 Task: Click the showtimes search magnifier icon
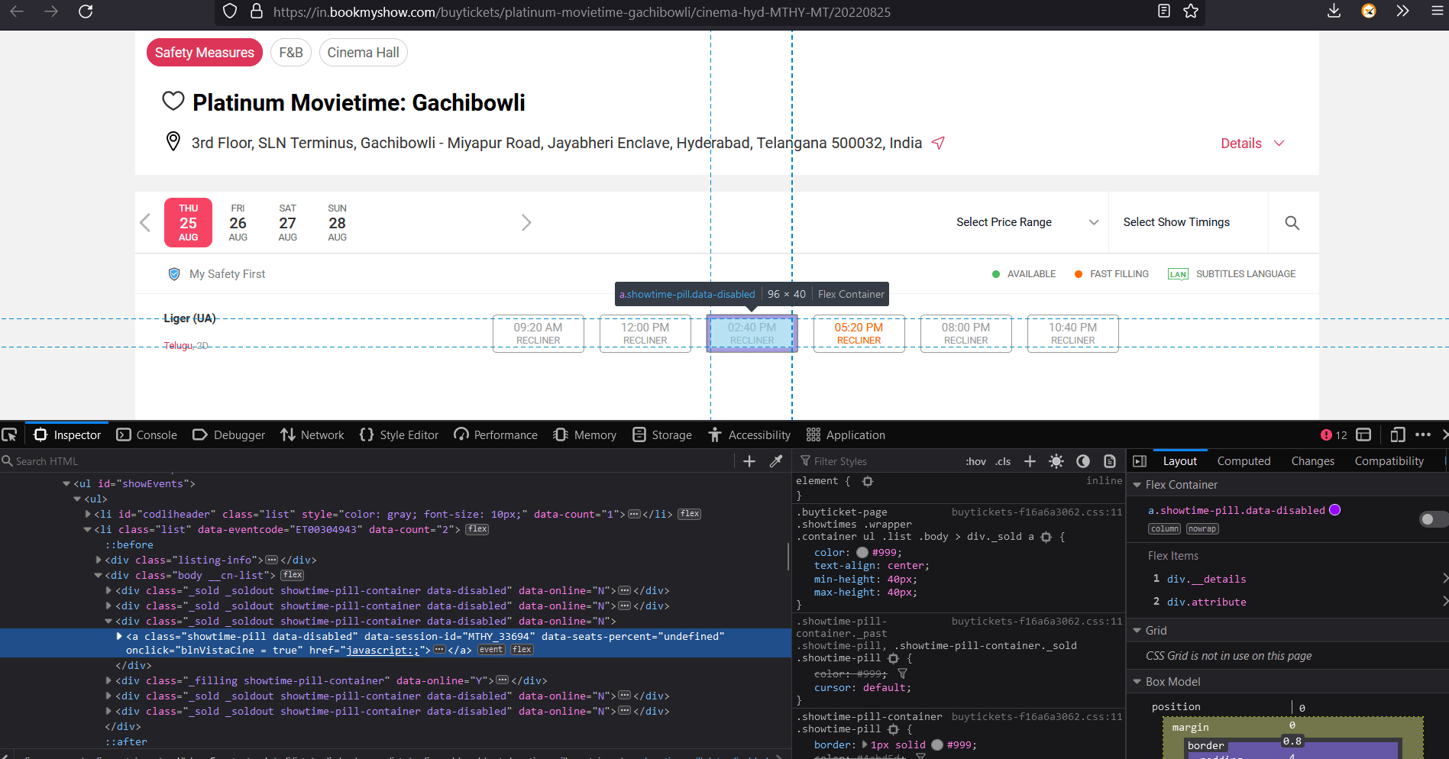pyautogui.click(x=1292, y=222)
